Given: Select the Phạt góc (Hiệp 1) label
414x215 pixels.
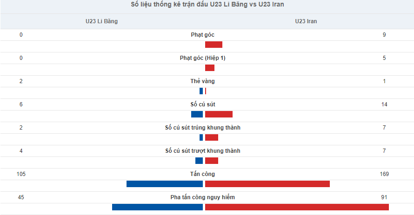Looking at the screenshot, I should click(202, 58).
